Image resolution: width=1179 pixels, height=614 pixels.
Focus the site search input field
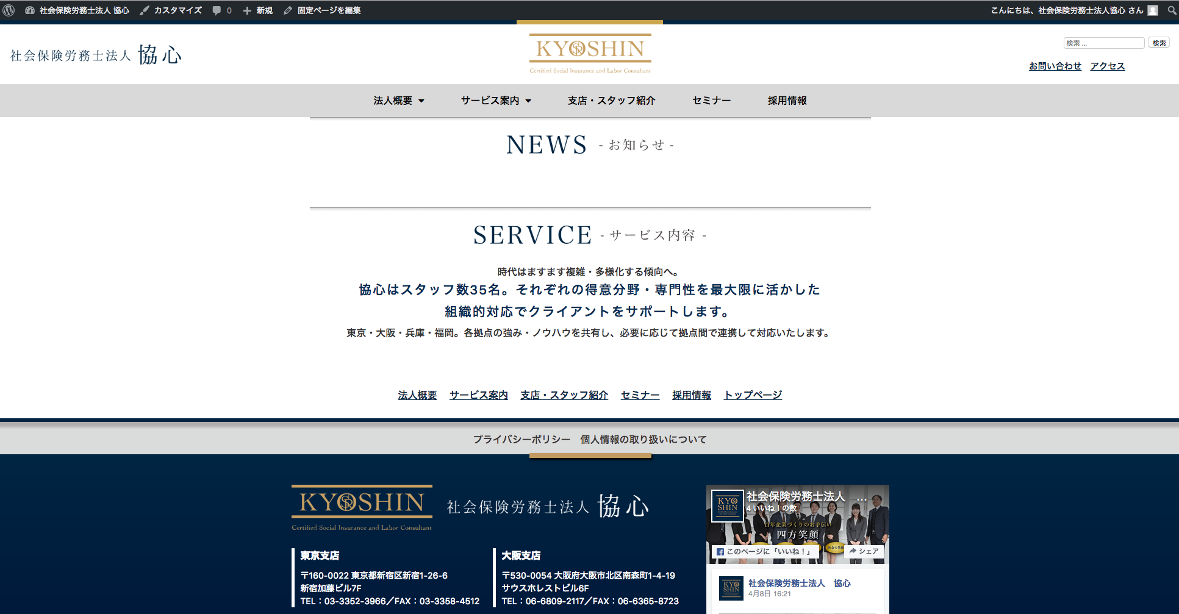click(x=1103, y=43)
